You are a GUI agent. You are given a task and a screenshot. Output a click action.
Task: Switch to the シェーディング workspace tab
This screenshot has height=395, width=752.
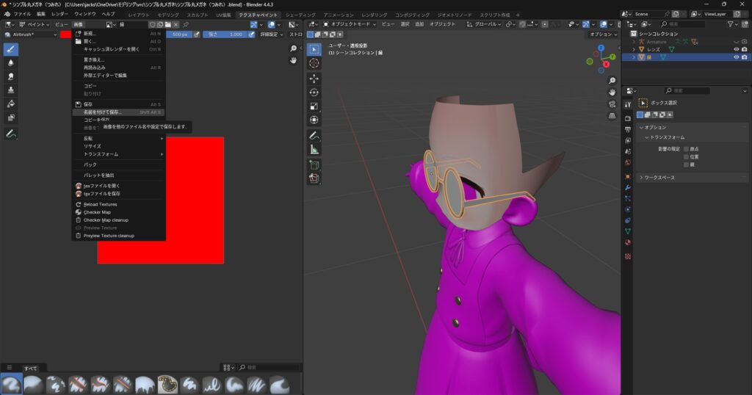tap(300, 15)
